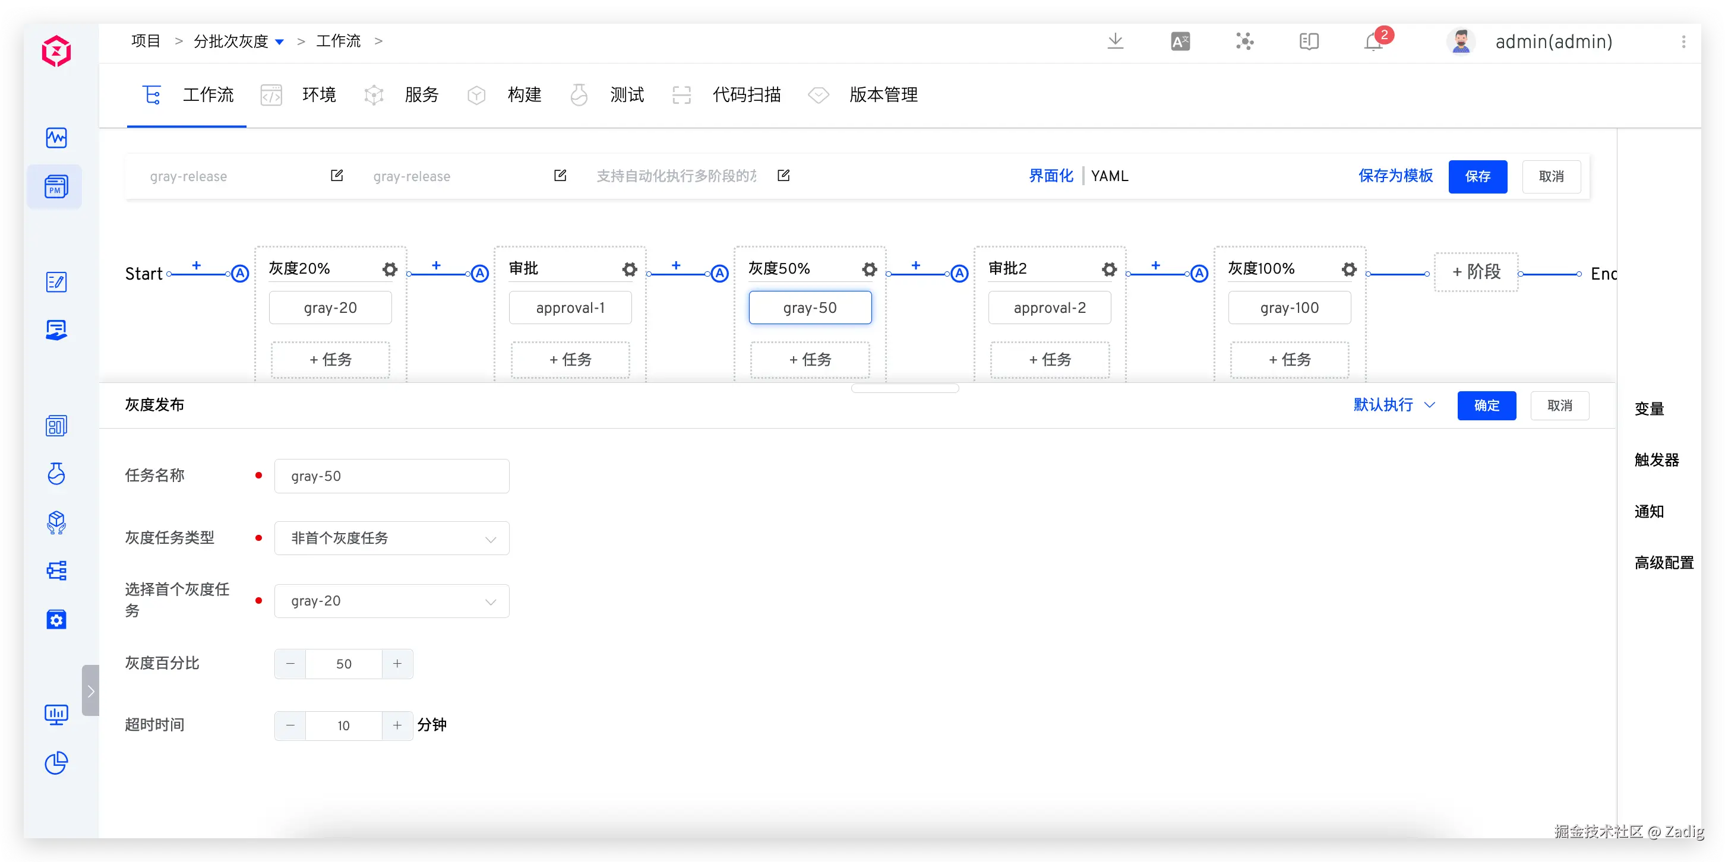Click the 任务名称 input field
Viewport: 1725px width, 862px height.
click(x=391, y=476)
